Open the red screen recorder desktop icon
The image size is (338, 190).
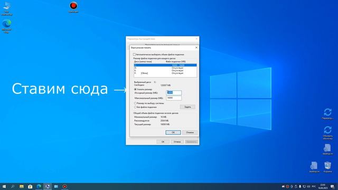click(x=73, y=7)
